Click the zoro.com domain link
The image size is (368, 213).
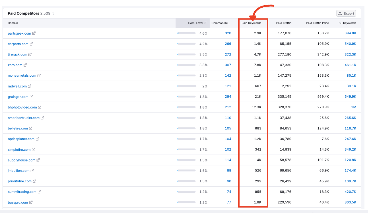click(x=15, y=65)
